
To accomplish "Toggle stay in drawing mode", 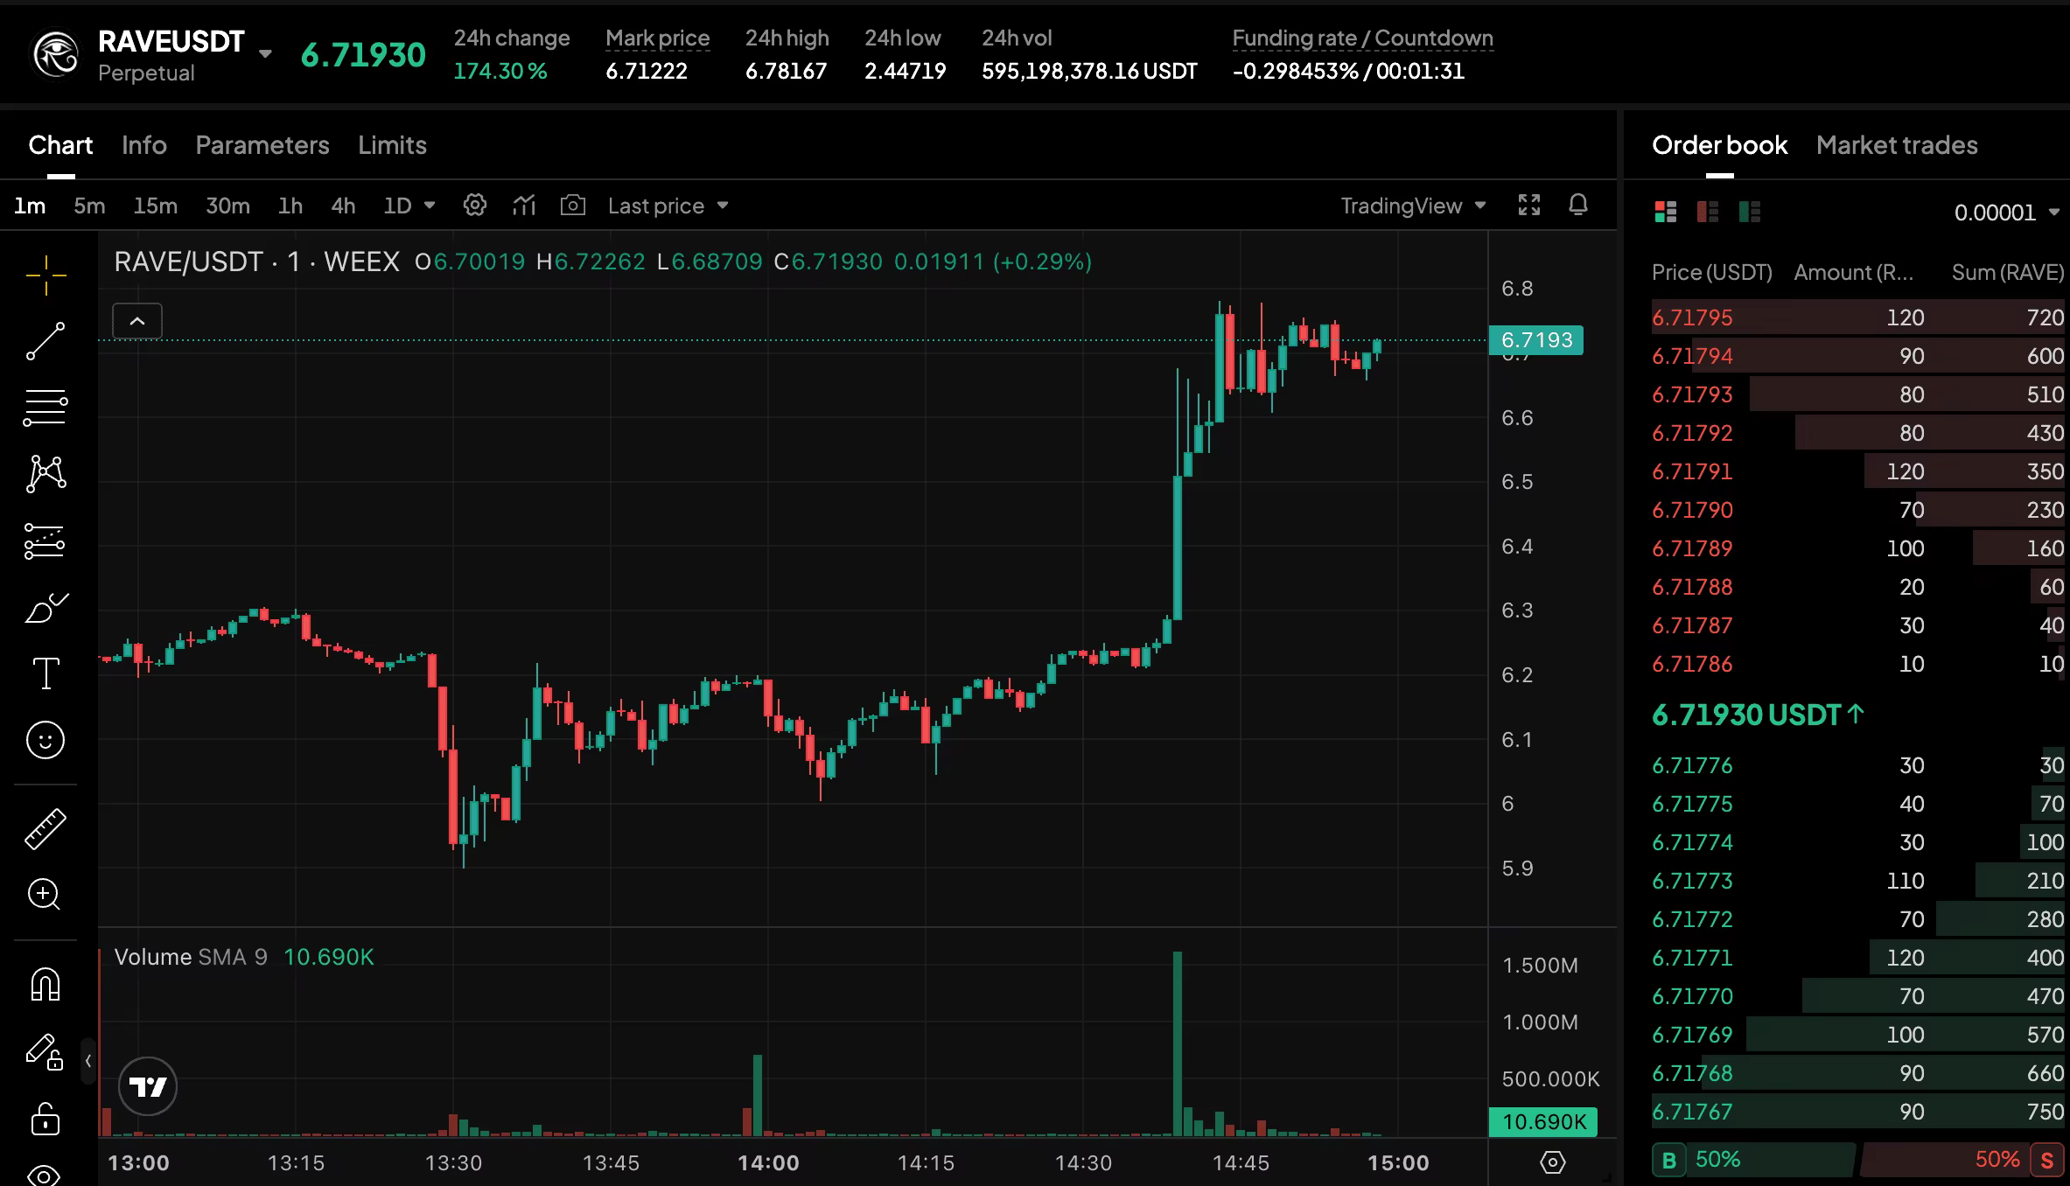I will click(x=45, y=1052).
